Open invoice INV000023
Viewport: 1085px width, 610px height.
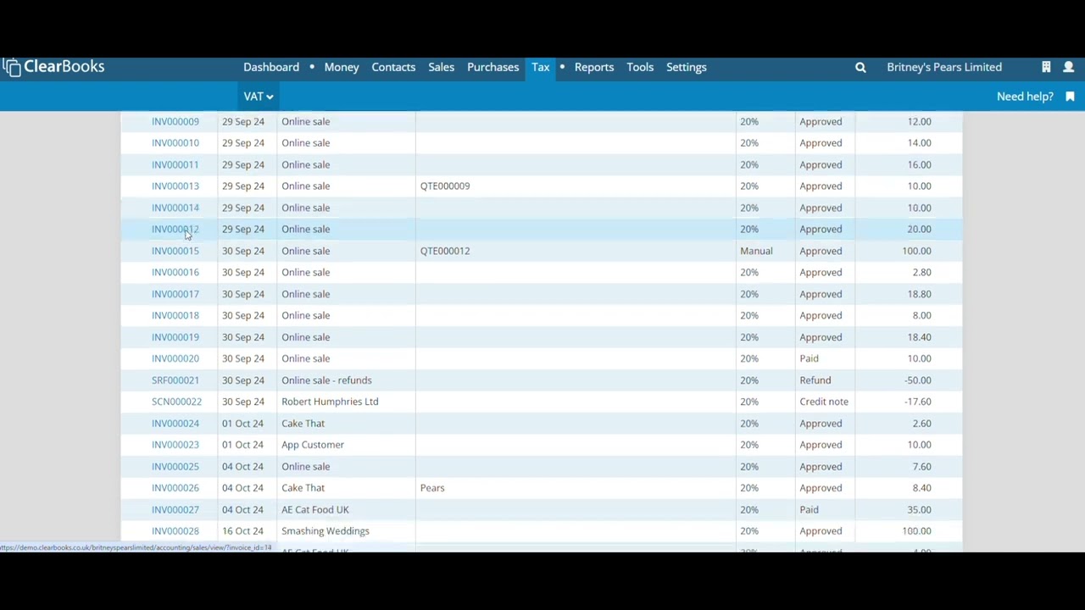tap(175, 445)
